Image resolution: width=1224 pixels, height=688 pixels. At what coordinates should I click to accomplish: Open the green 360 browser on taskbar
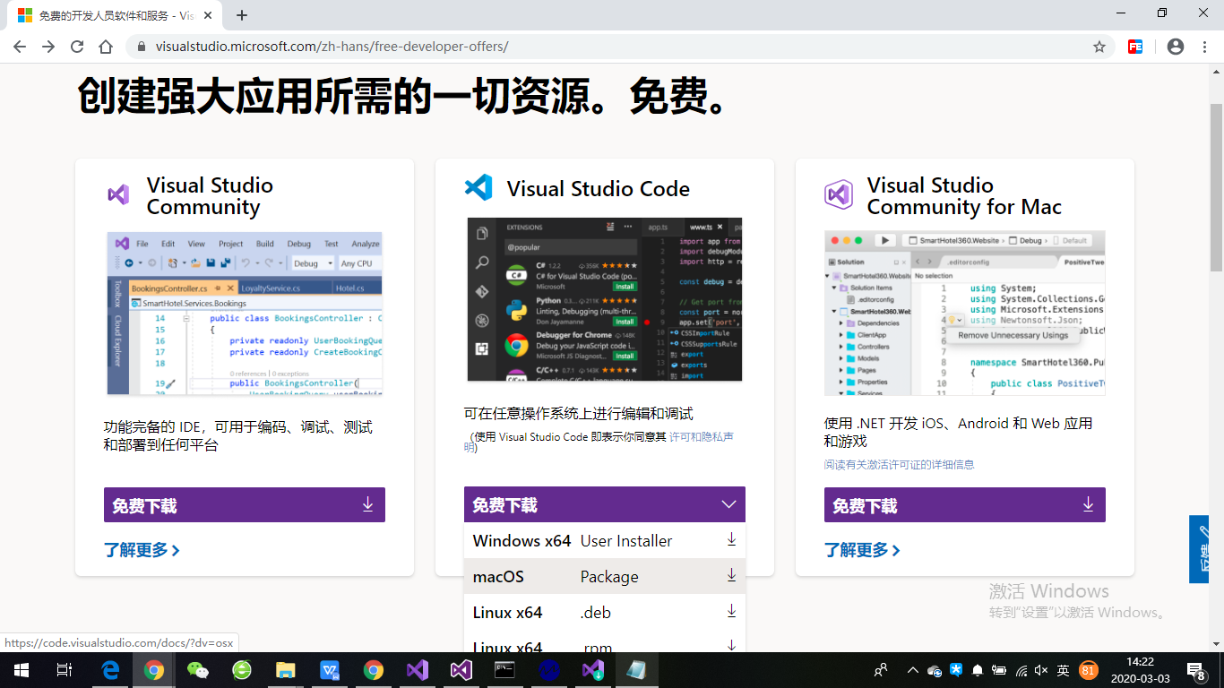[x=242, y=670]
